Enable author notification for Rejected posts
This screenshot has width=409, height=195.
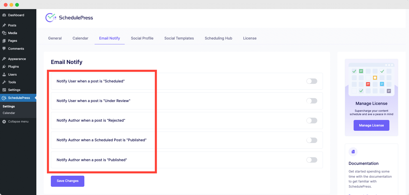[312, 120]
